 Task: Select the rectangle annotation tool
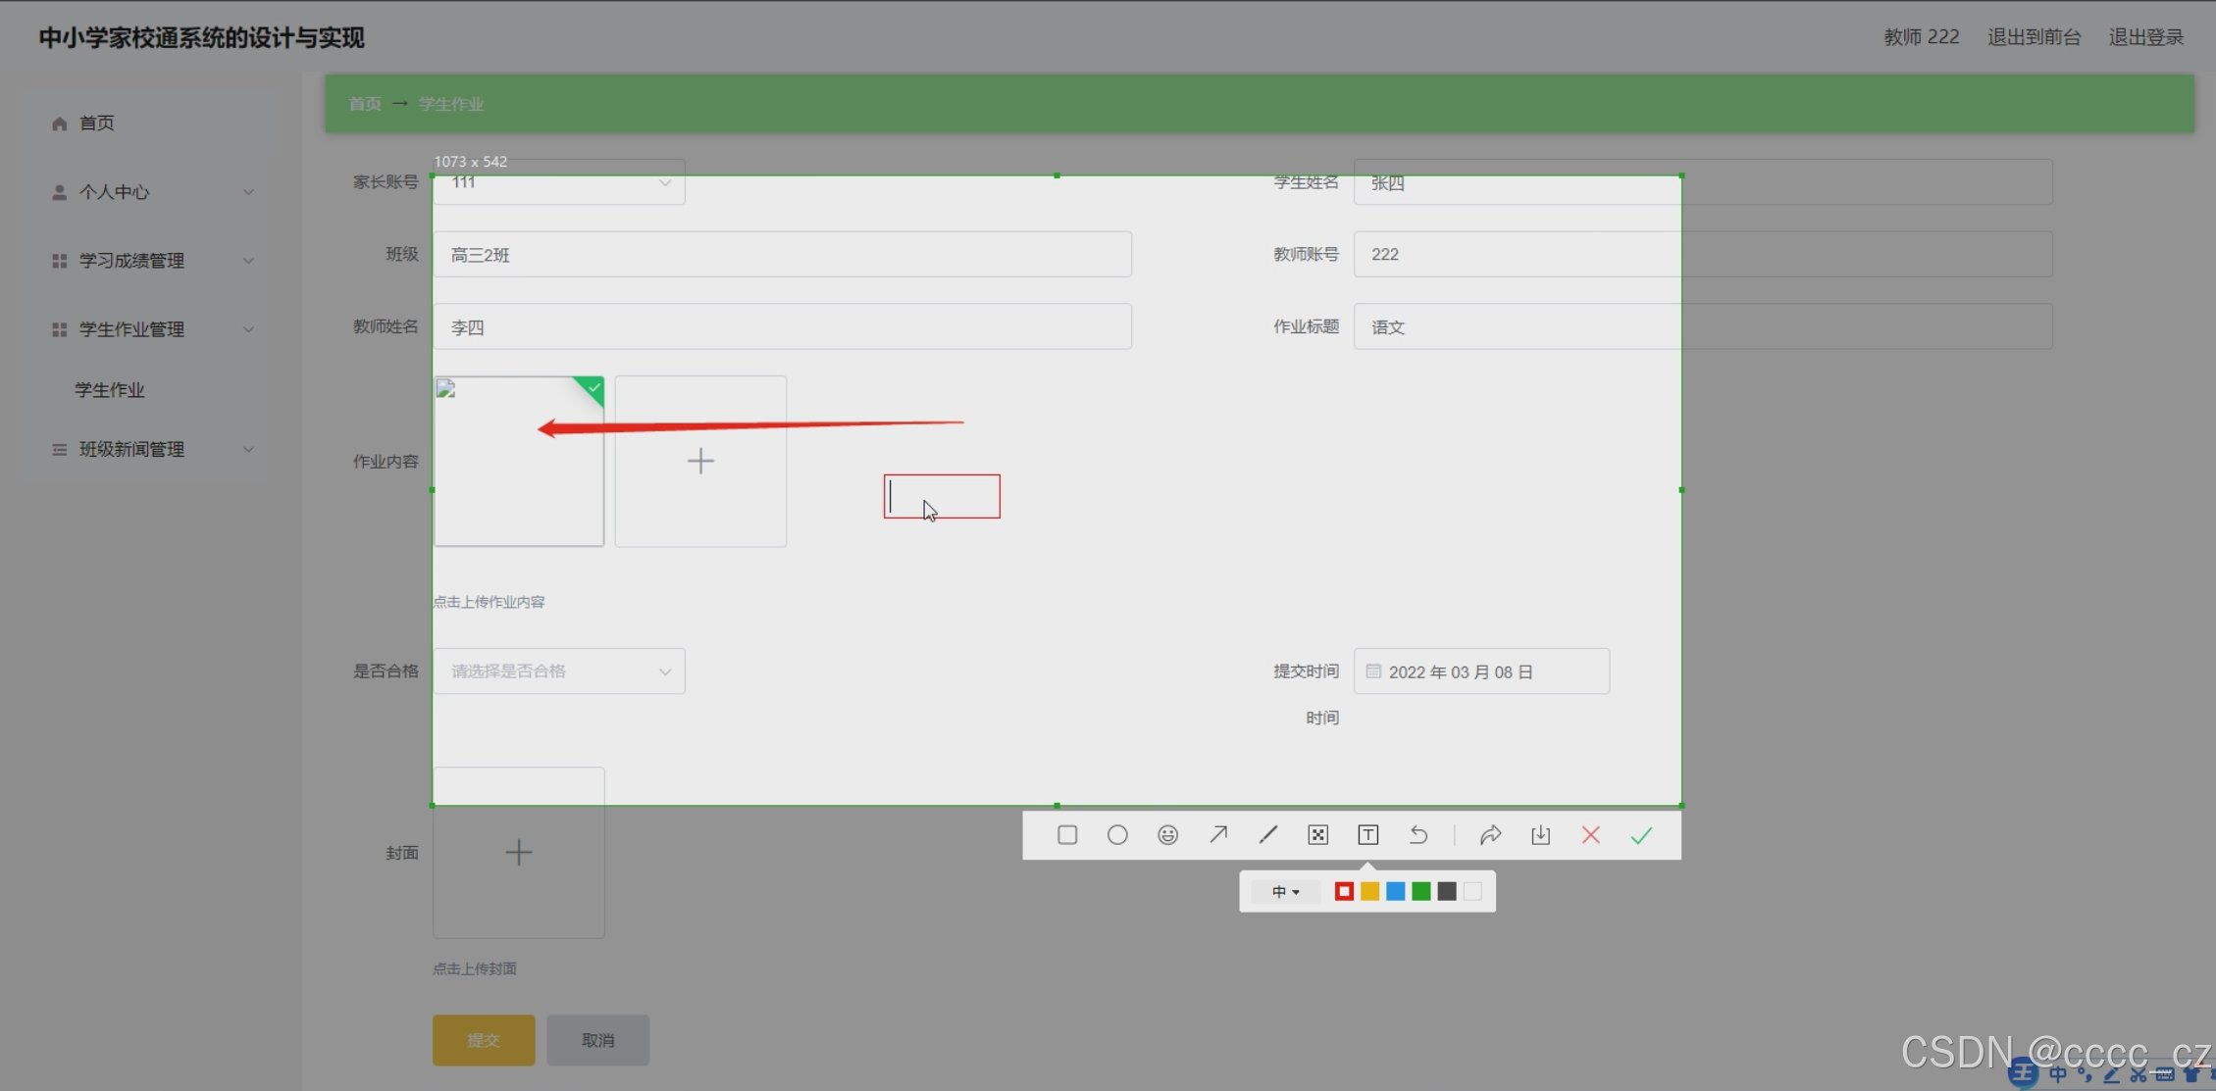1067,835
